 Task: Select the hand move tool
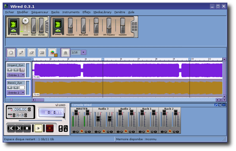click(11, 53)
